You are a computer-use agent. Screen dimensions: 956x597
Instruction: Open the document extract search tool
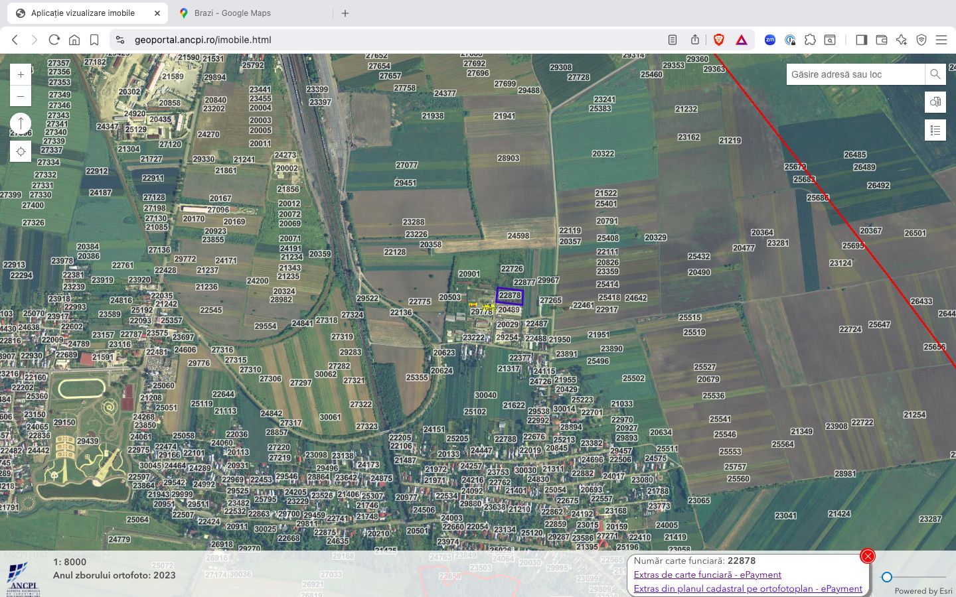point(935,102)
